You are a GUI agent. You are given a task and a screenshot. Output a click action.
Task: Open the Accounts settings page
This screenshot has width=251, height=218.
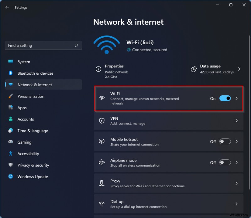pyautogui.click(x=25, y=119)
